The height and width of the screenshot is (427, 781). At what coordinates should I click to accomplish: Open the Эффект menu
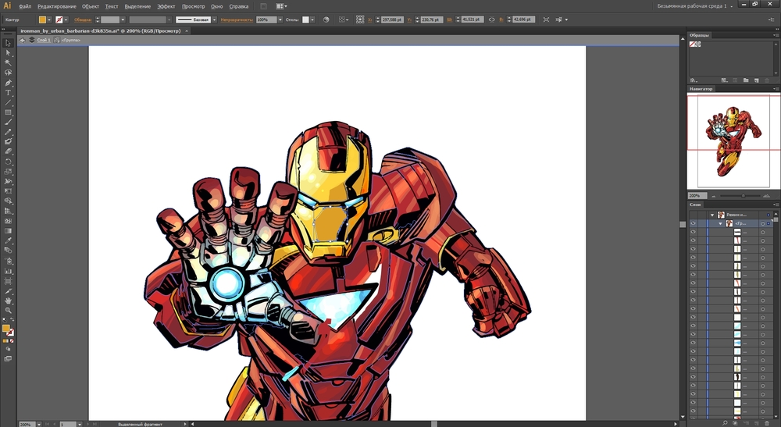click(x=166, y=6)
